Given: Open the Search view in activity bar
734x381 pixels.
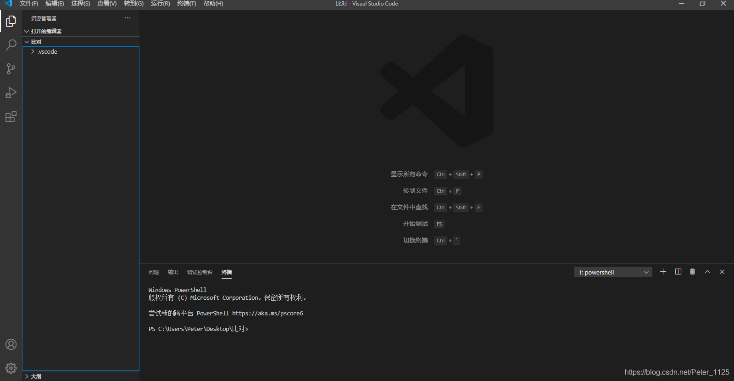Looking at the screenshot, I should 11,45.
